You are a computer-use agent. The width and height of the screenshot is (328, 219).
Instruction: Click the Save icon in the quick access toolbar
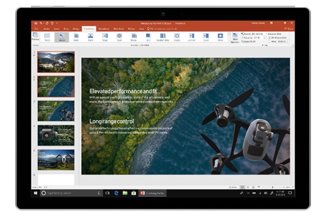click(x=36, y=23)
